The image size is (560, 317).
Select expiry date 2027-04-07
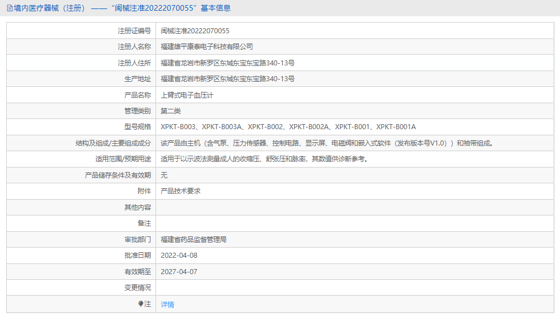coord(179,272)
